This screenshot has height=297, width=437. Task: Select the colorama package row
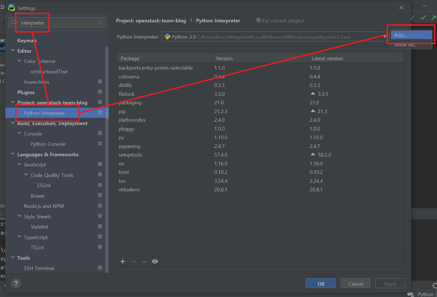pos(260,77)
